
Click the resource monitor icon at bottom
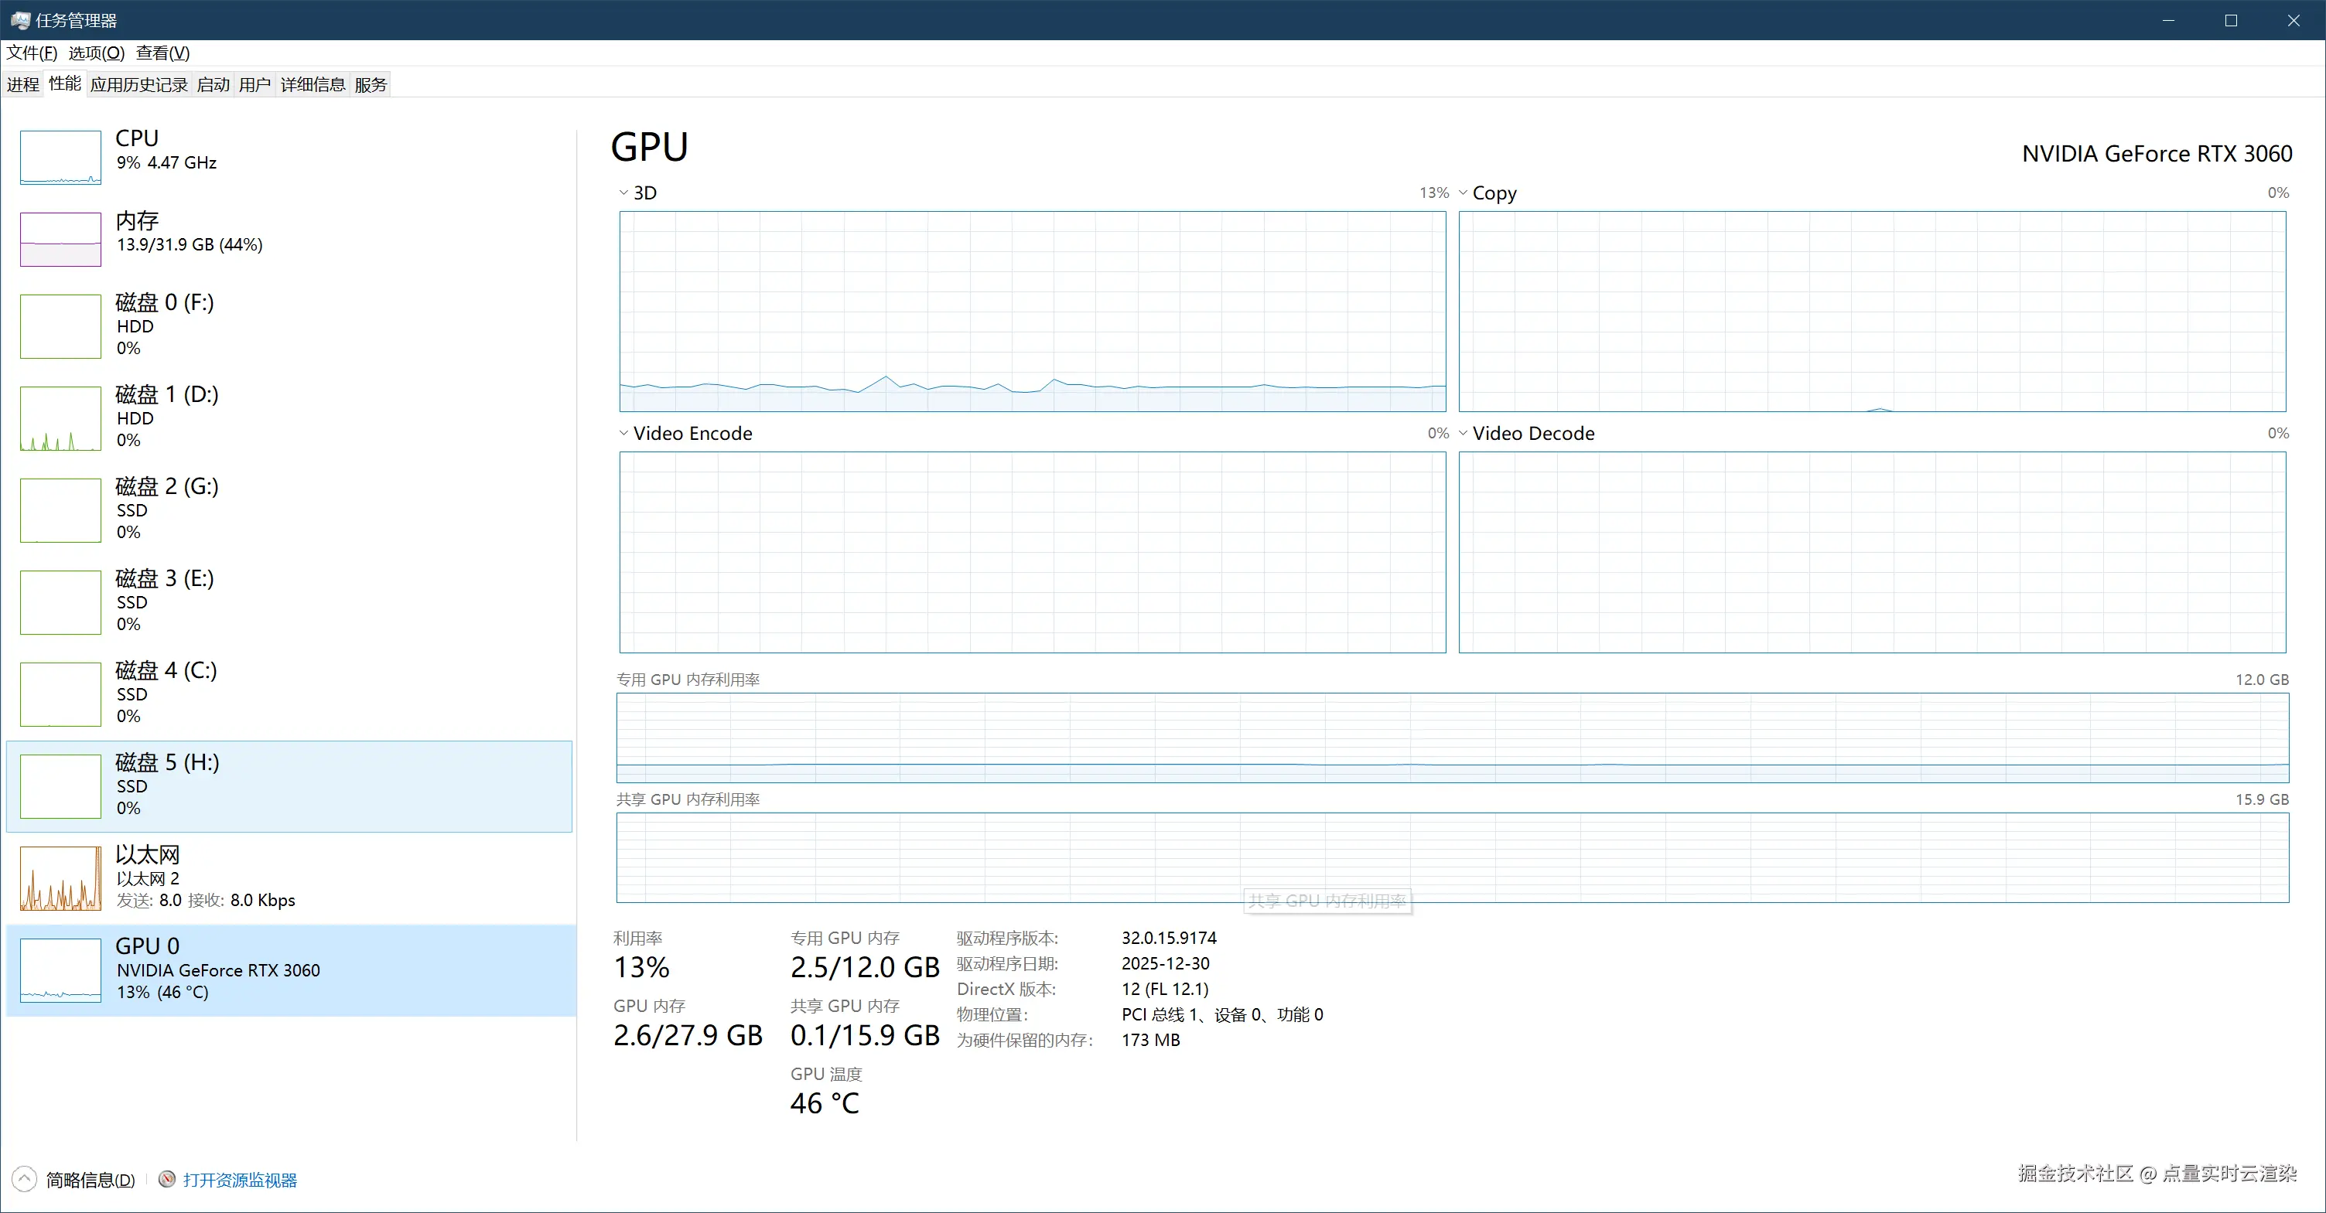click(x=167, y=1179)
